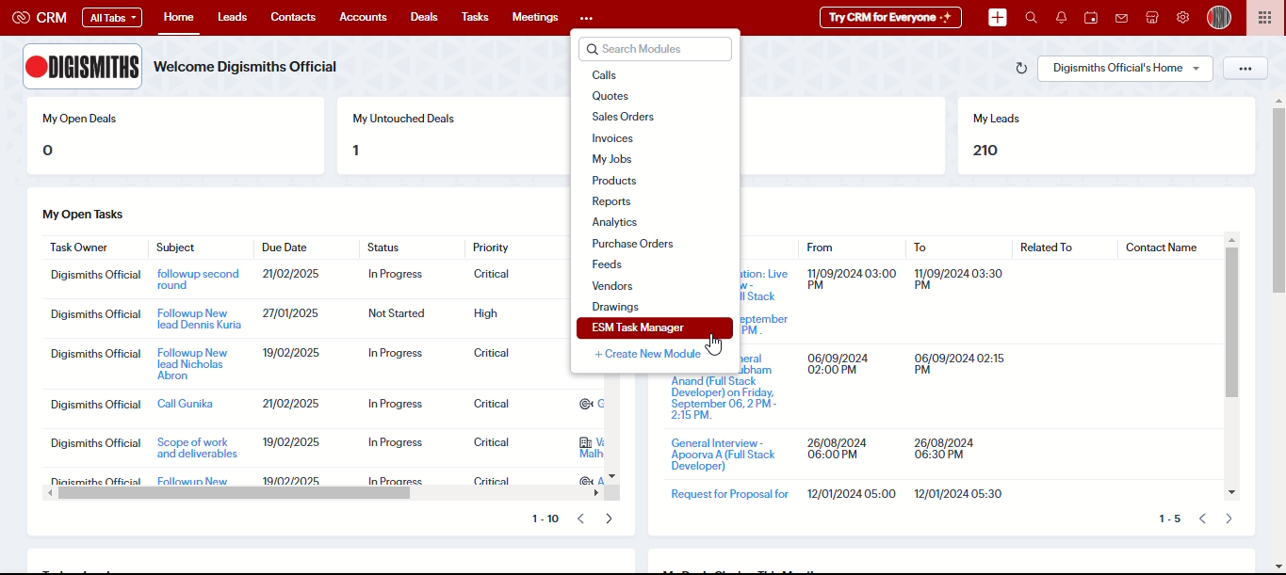The image size is (1286, 575).
Task: Switch to the Leads tab
Action: pos(232,17)
